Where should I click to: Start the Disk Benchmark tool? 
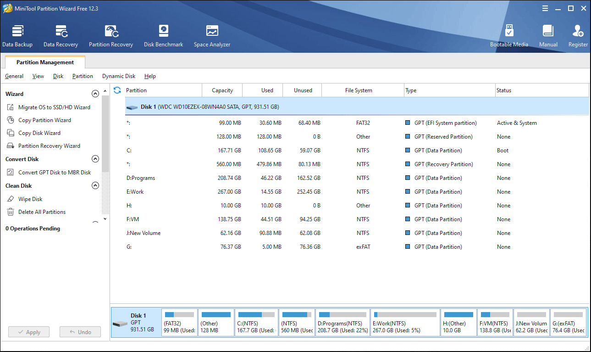tap(163, 36)
